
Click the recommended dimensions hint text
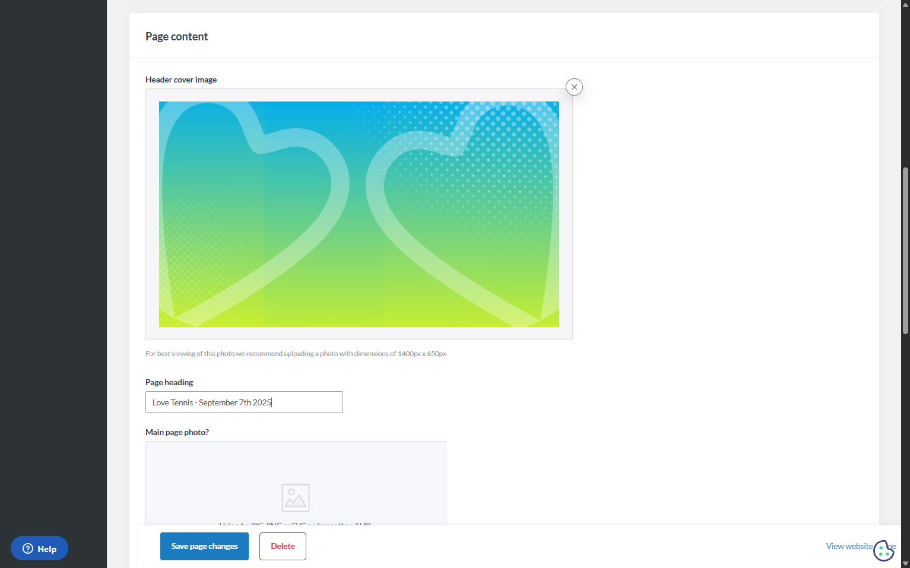(x=296, y=354)
